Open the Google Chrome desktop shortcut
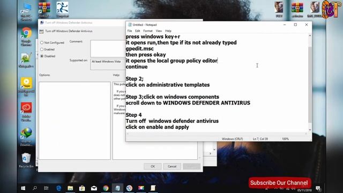The height and width of the screenshot is (193, 343). point(26,37)
